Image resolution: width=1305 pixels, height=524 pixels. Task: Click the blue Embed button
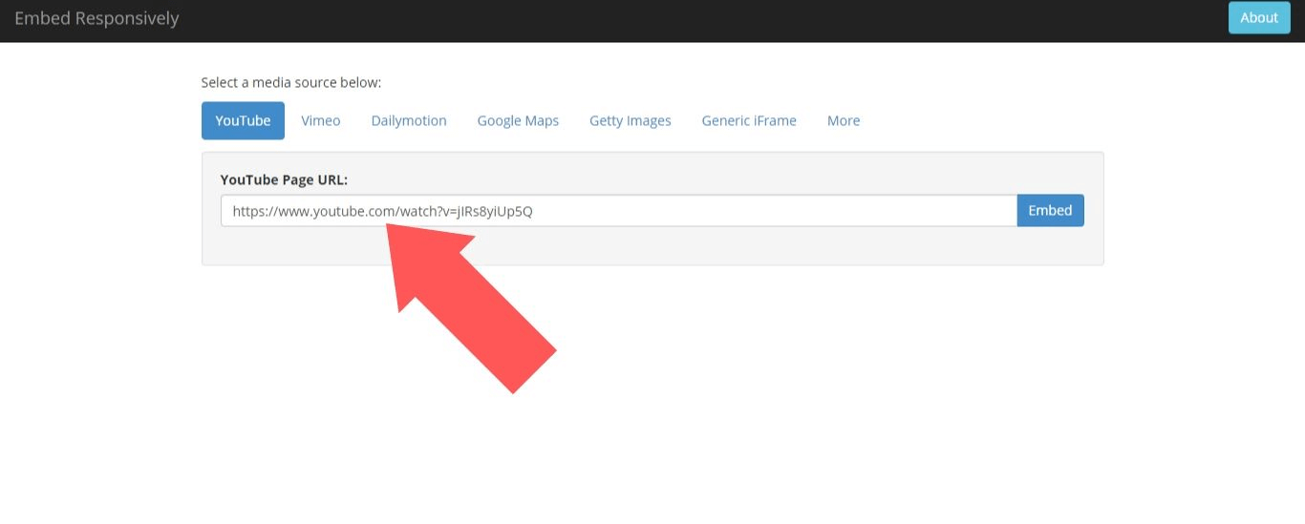pyautogui.click(x=1050, y=211)
